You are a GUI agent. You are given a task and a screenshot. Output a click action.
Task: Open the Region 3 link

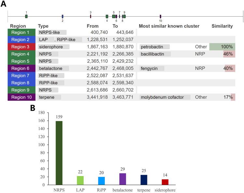point(21,47)
